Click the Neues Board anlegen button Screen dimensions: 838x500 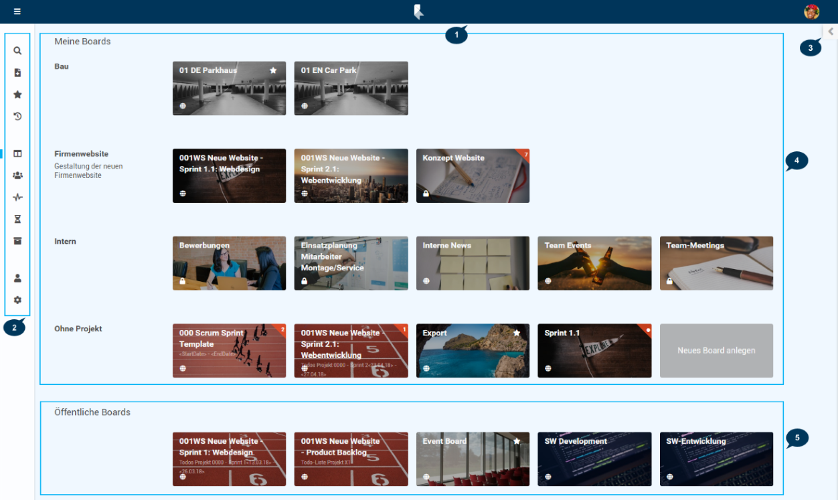[x=716, y=351]
